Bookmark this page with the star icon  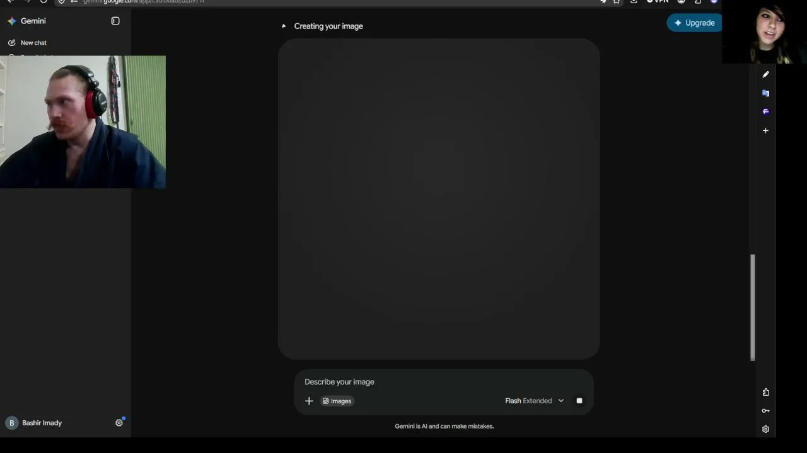tap(617, 1)
